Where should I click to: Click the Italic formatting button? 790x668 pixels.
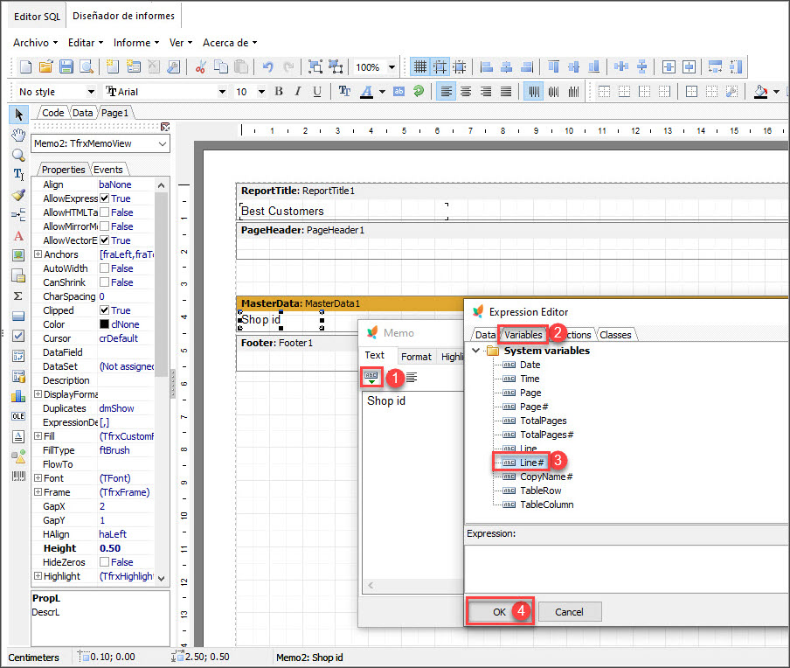298,91
